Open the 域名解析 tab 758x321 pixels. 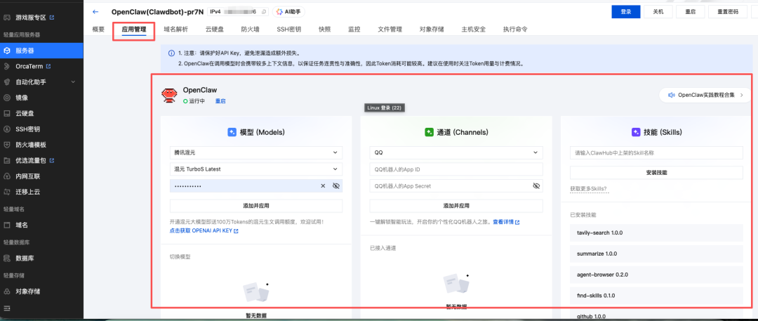tap(176, 30)
